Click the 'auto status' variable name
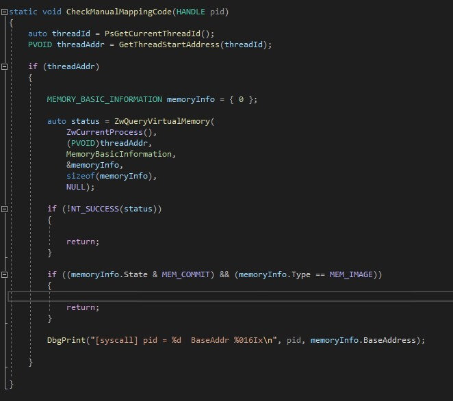This screenshot has width=453, height=401. coord(86,121)
